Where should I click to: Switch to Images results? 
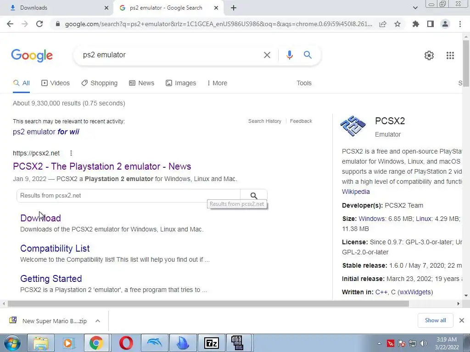181,83
